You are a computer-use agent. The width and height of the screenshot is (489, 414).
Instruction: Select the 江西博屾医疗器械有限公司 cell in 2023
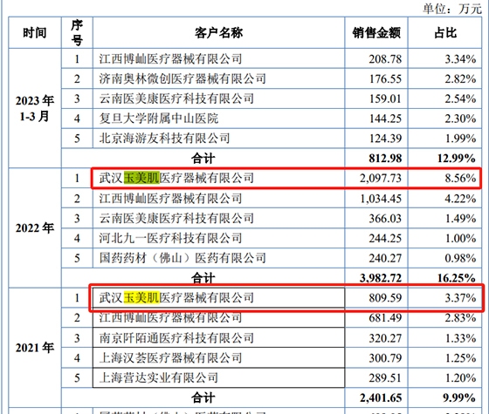point(218,58)
